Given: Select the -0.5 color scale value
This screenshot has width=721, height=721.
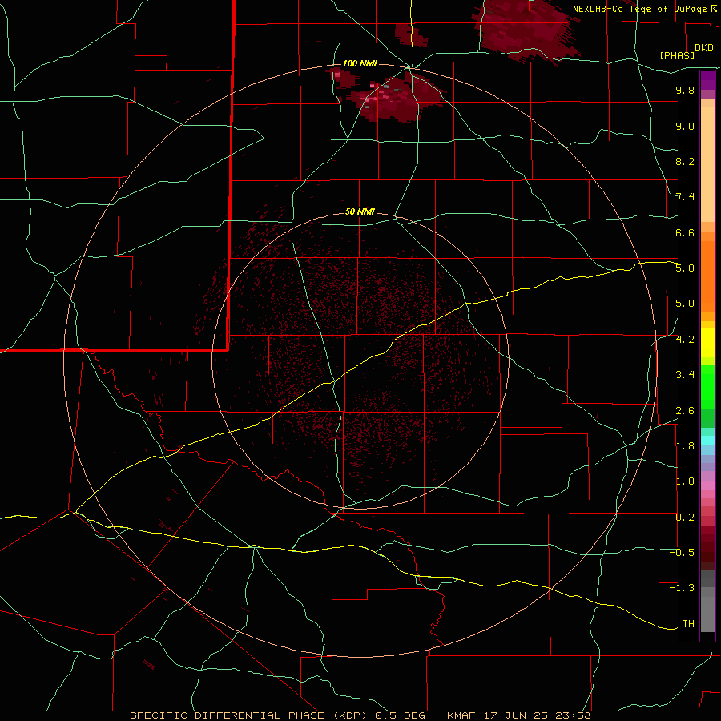Looking at the screenshot, I should [682, 553].
